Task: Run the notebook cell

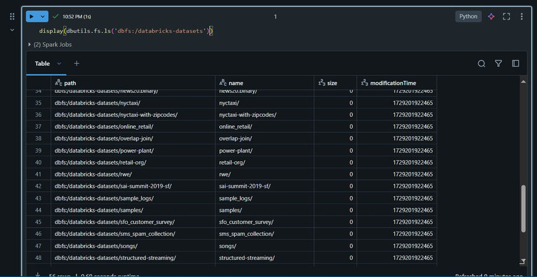Action: point(32,16)
